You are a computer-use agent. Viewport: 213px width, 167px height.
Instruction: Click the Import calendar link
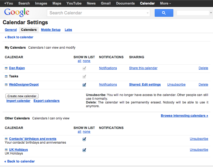click(x=18, y=101)
